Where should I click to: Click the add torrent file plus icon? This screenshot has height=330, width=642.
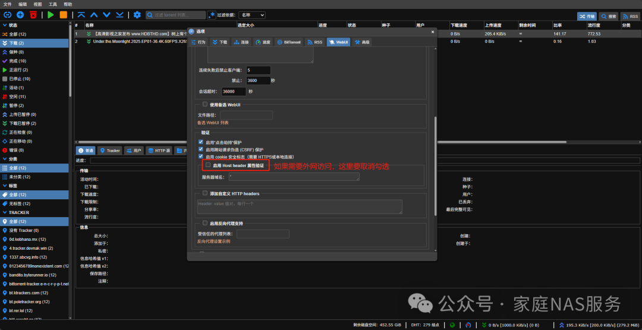tap(20, 15)
